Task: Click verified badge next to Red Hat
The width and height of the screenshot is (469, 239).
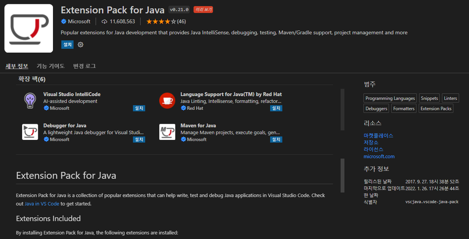Action: pyautogui.click(x=183, y=108)
